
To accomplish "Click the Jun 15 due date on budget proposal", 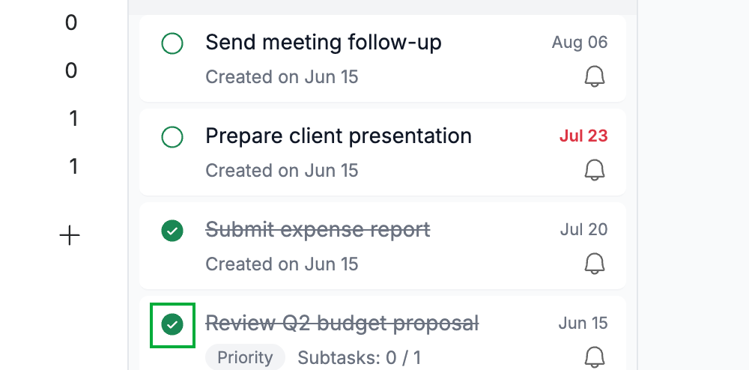I will tap(583, 324).
